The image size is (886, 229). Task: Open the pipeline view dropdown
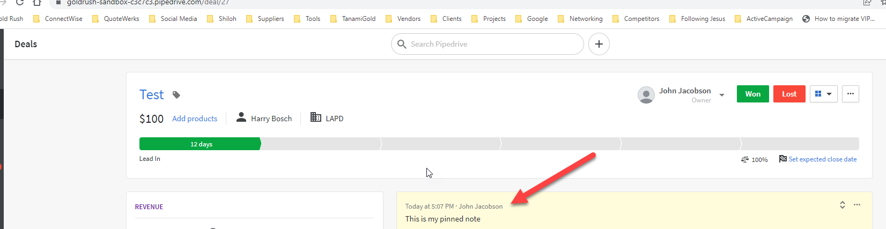tap(823, 94)
